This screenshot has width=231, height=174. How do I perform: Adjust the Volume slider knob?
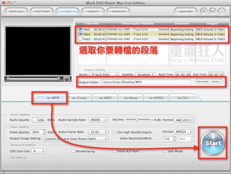[137, 120]
